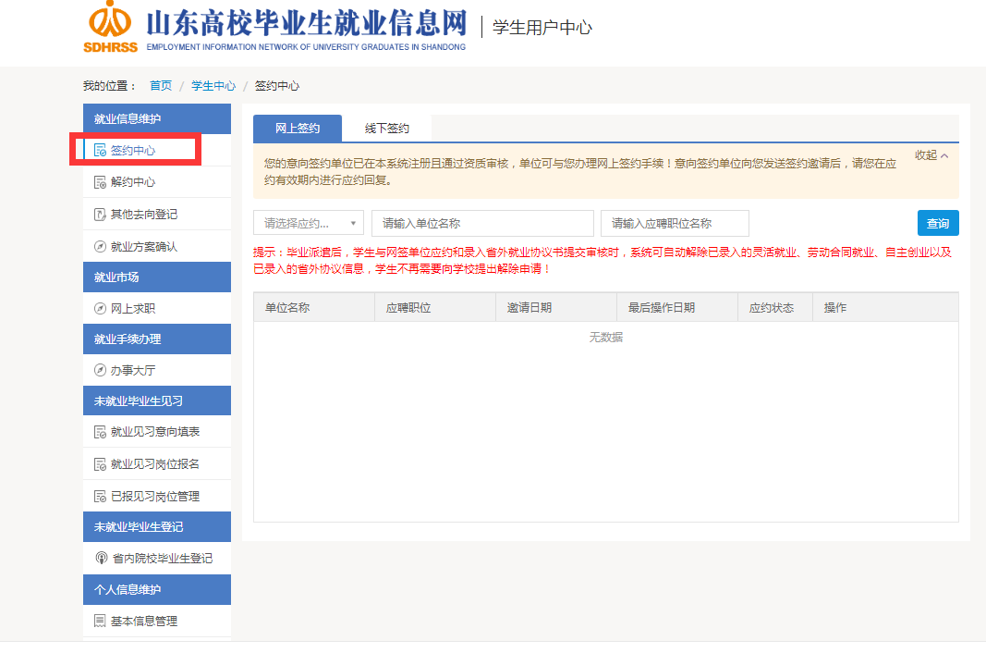The width and height of the screenshot is (986, 653).
Task: Collapse the notice with 收起
Action: click(x=931, y=155)
